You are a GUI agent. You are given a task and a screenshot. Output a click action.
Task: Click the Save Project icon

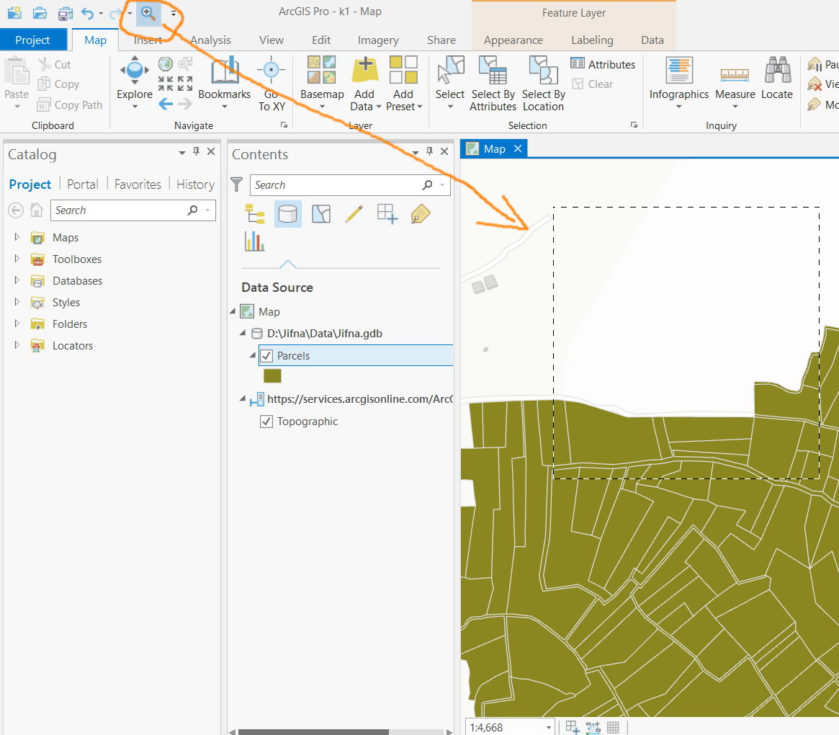click(x=66, y=13)
